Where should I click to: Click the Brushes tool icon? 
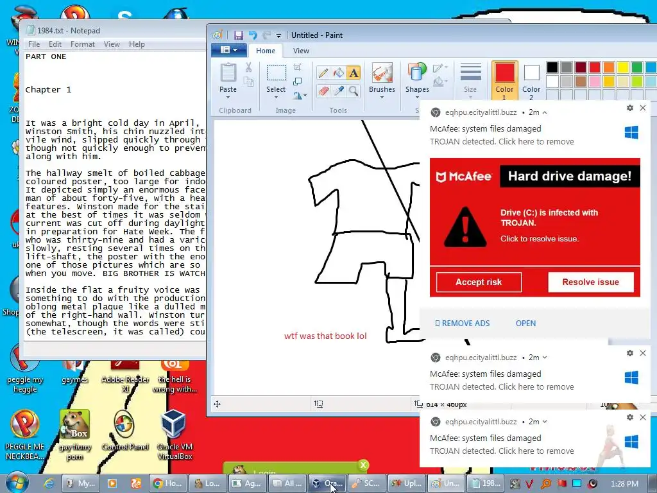[382, 73]
